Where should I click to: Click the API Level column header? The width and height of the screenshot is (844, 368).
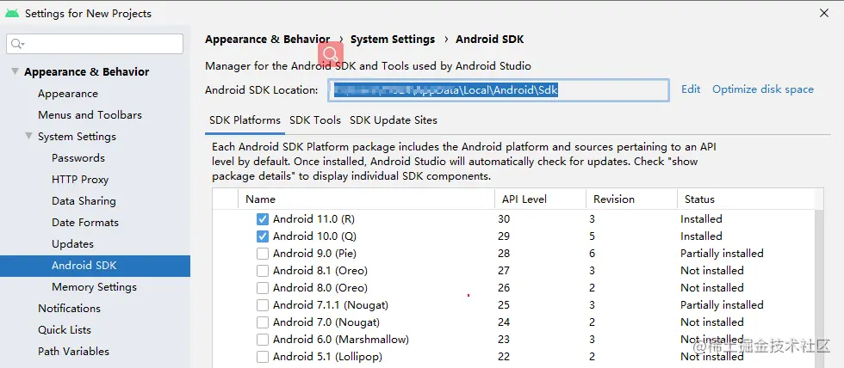[x=541, y=199]
